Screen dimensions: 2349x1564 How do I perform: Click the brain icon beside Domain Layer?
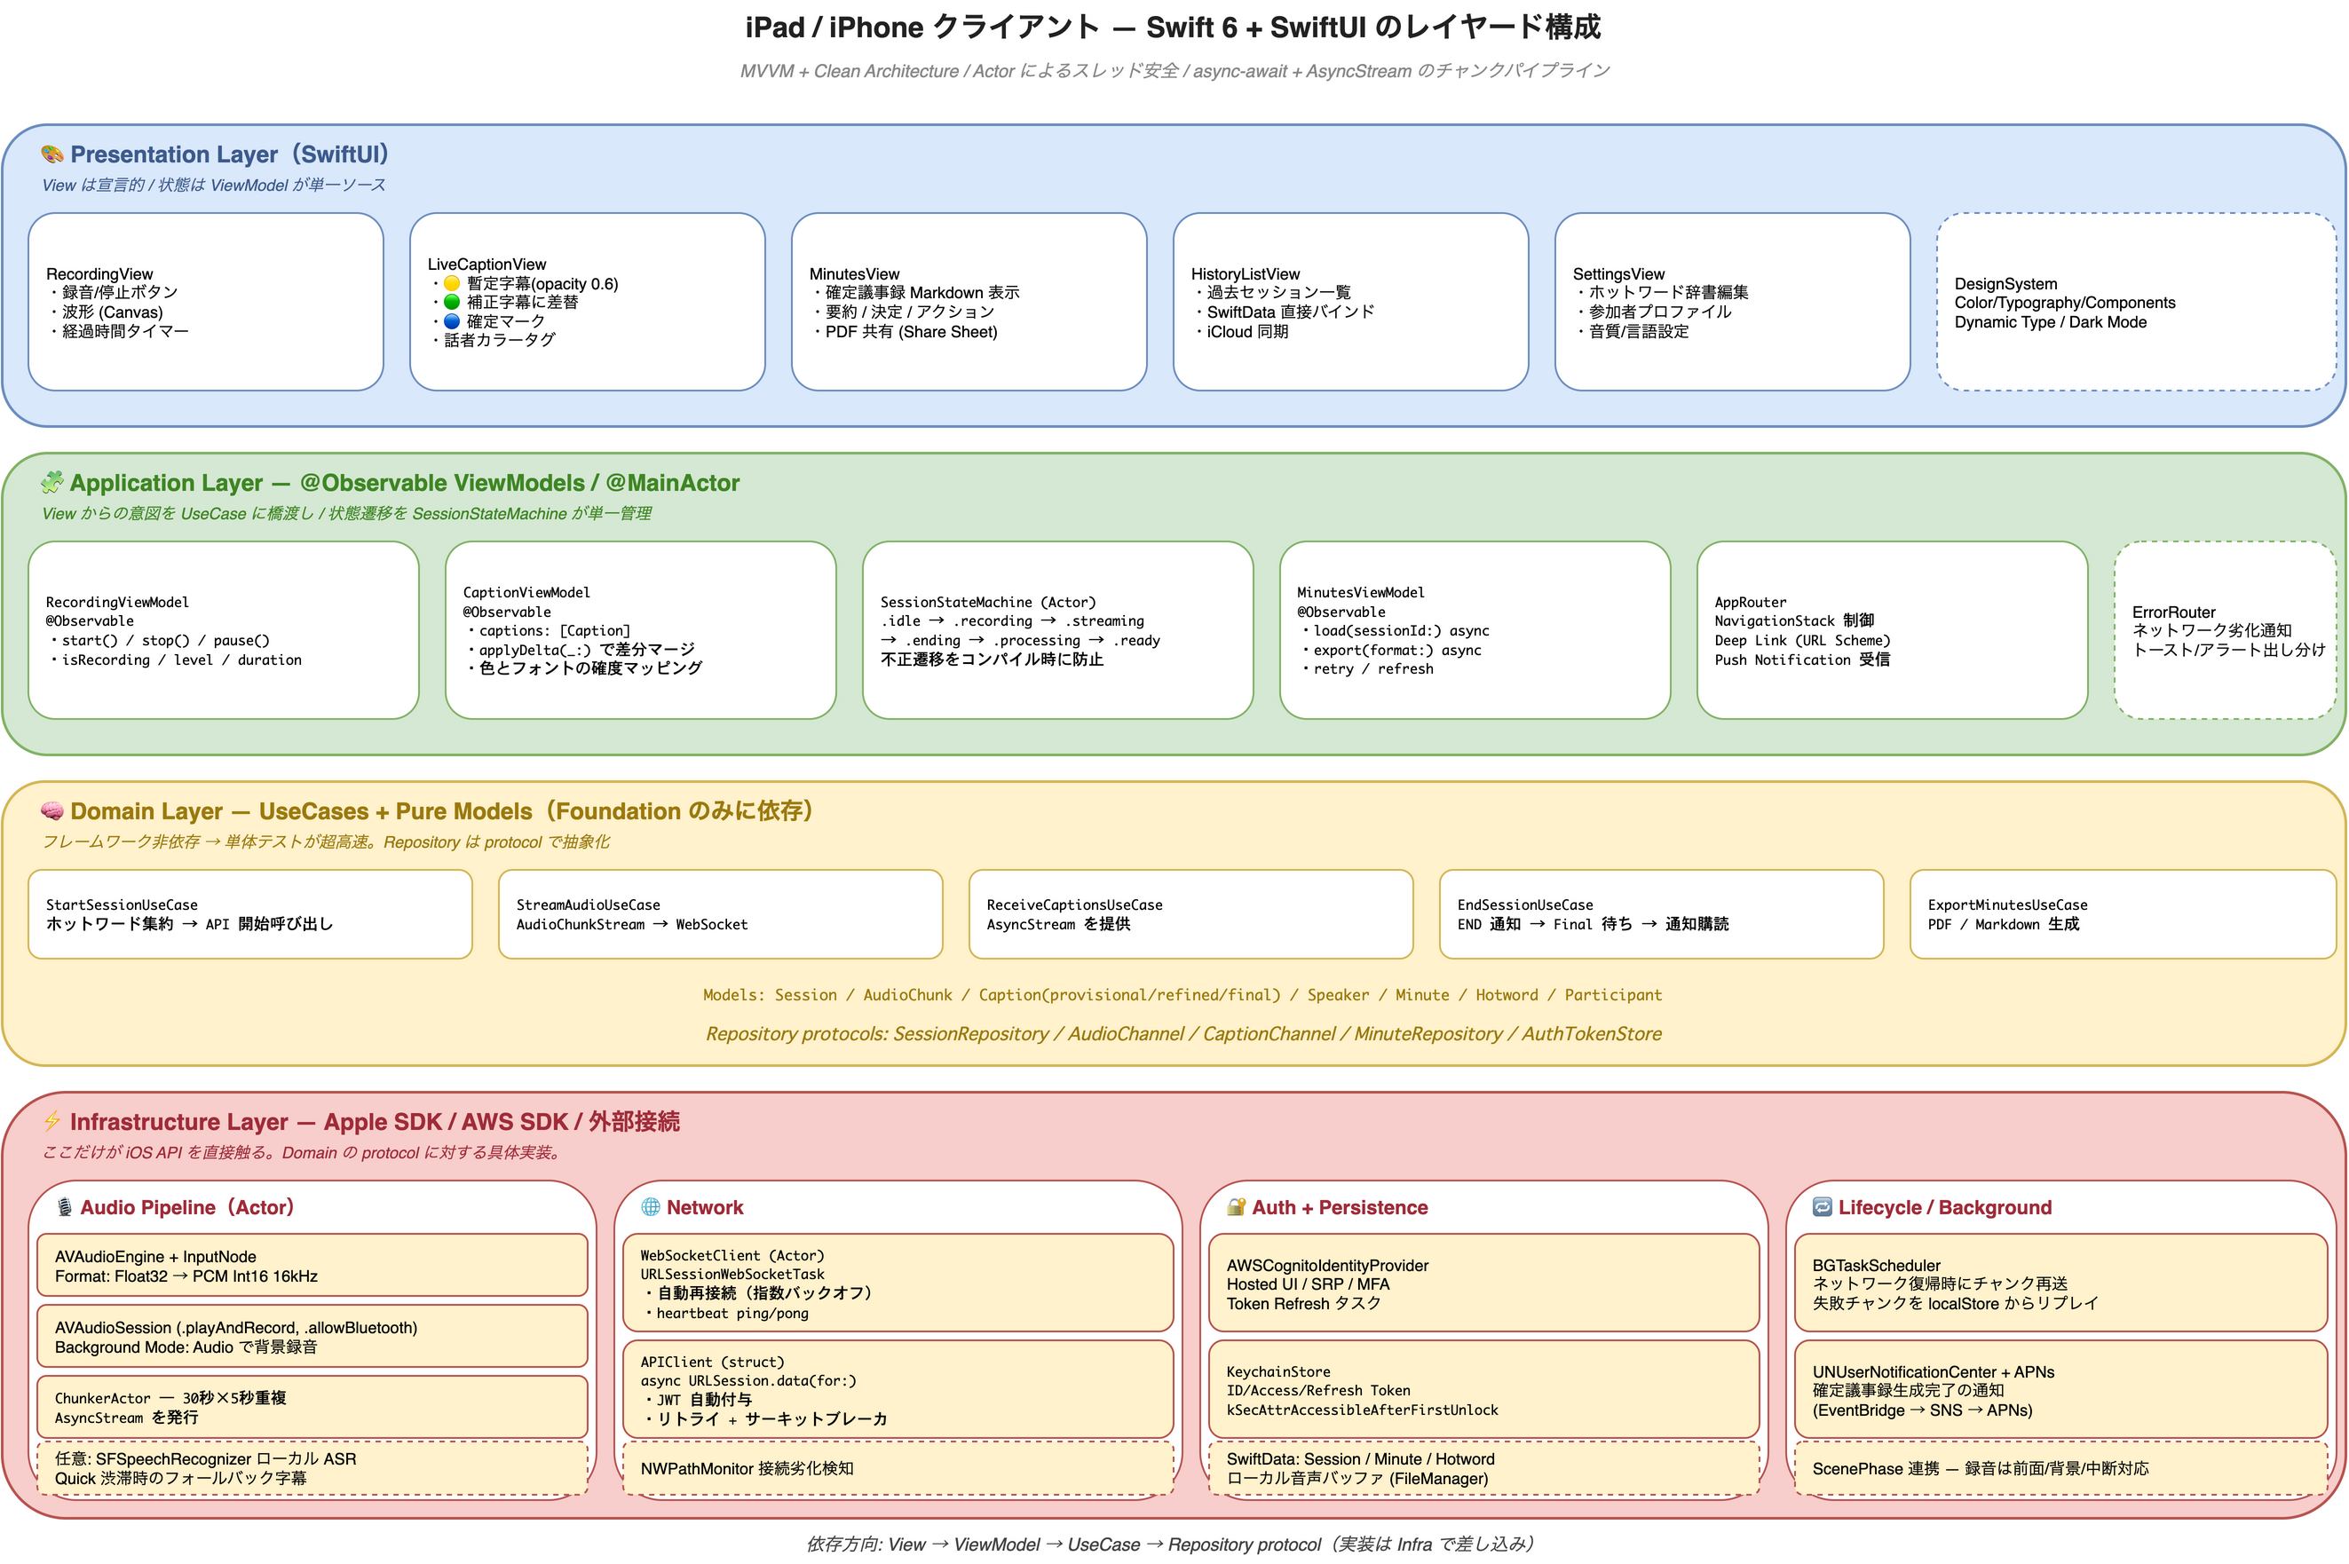click(51, 811)
